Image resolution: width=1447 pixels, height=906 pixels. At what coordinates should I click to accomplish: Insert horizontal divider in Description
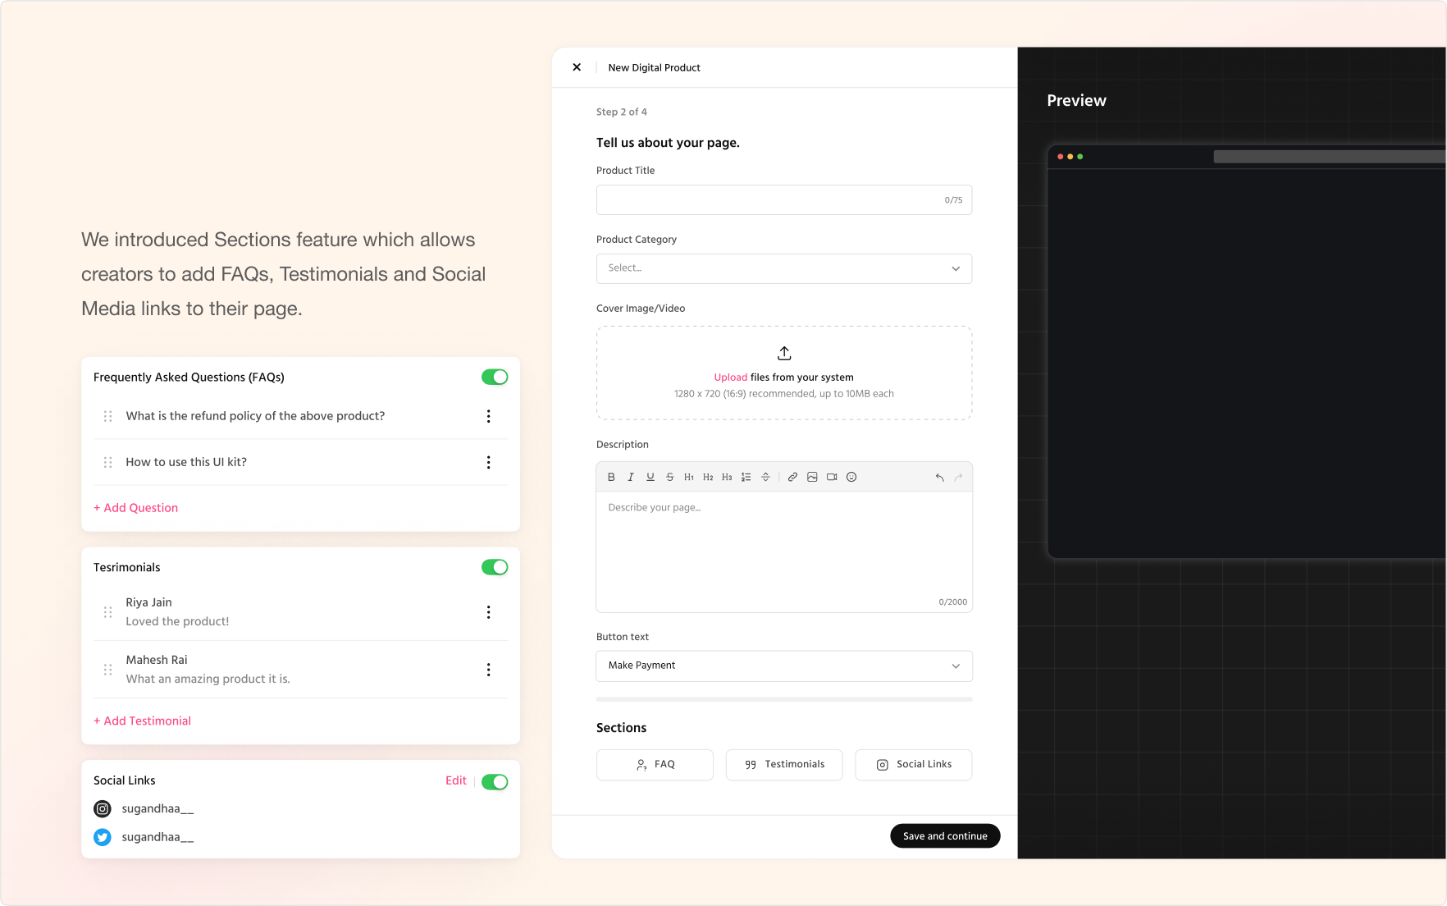(x=765, y=477)
